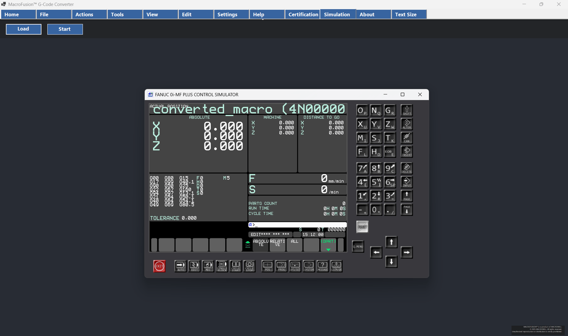Click the cursor left arrow key

tap(376, 252)
